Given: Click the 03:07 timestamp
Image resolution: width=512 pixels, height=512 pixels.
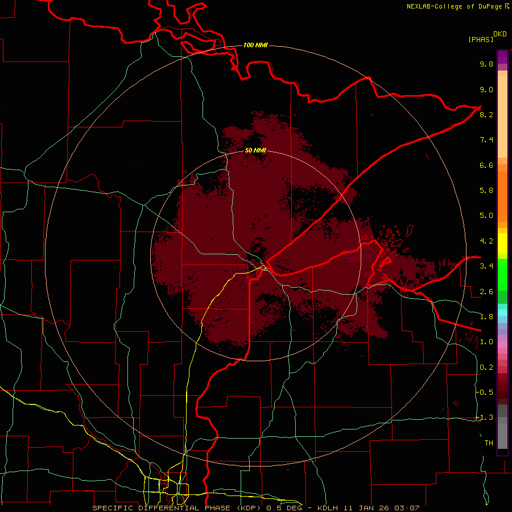Looking at the screenshot, I should [x=407, y=508].
